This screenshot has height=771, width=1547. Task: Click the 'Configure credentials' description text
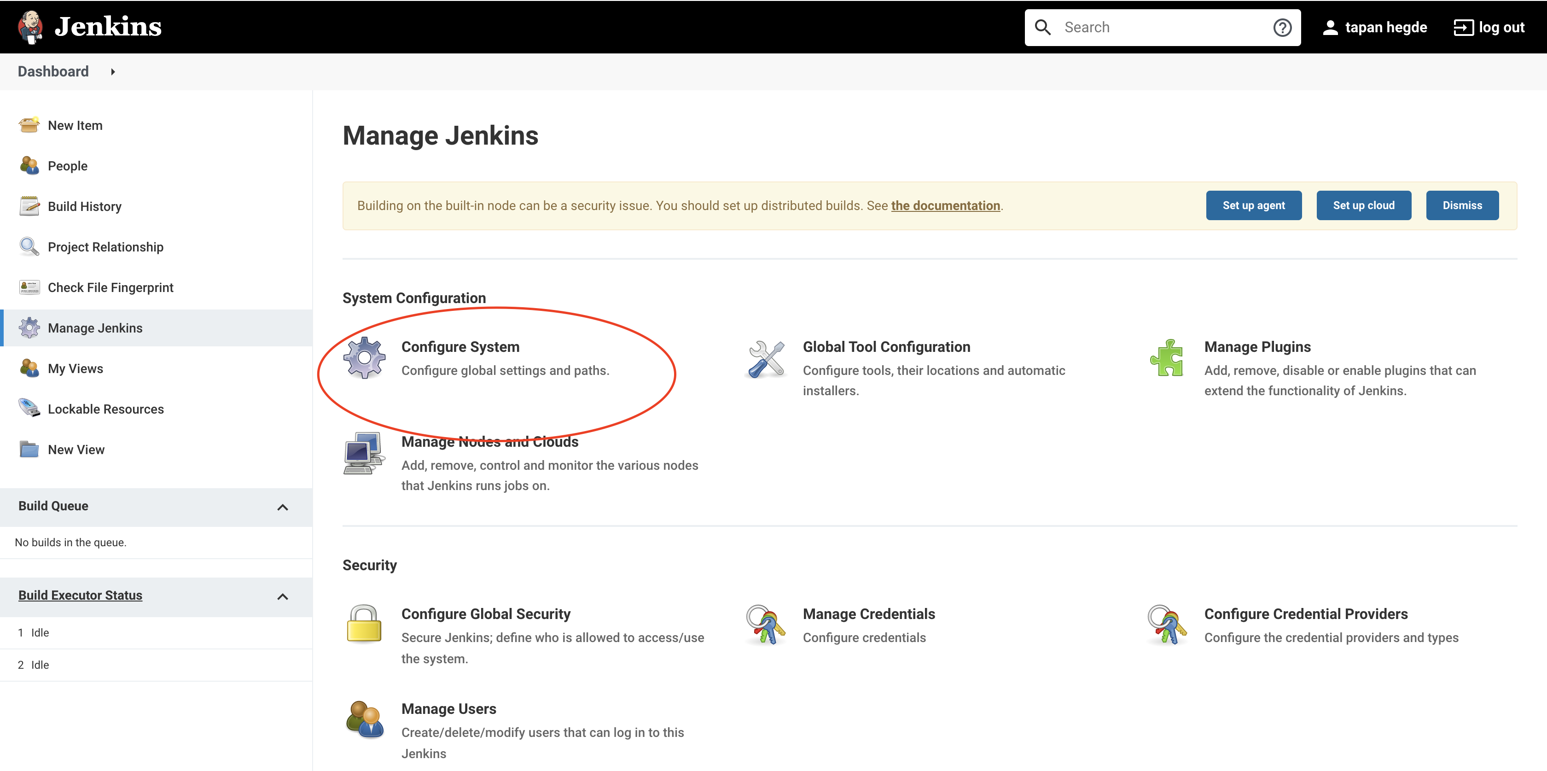tap(864, 637)
